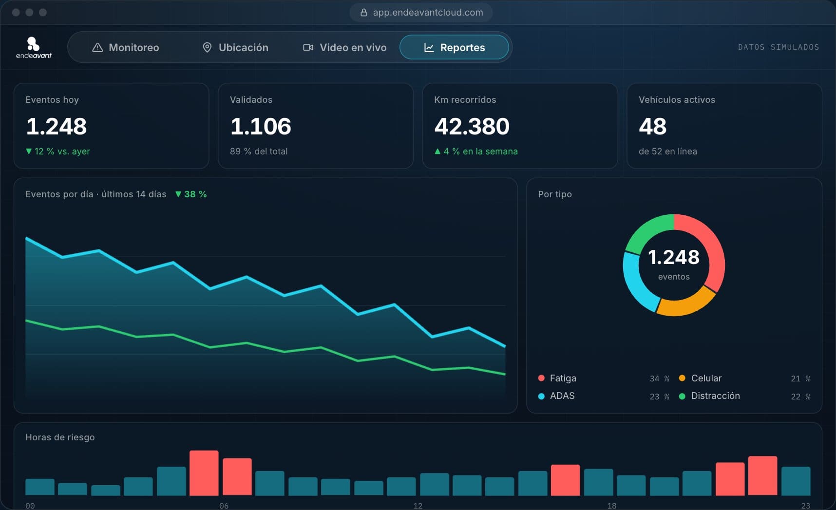Click the padlock icon in address bar
This screenshot has width=836, height=510.
(x=363, y=12)
